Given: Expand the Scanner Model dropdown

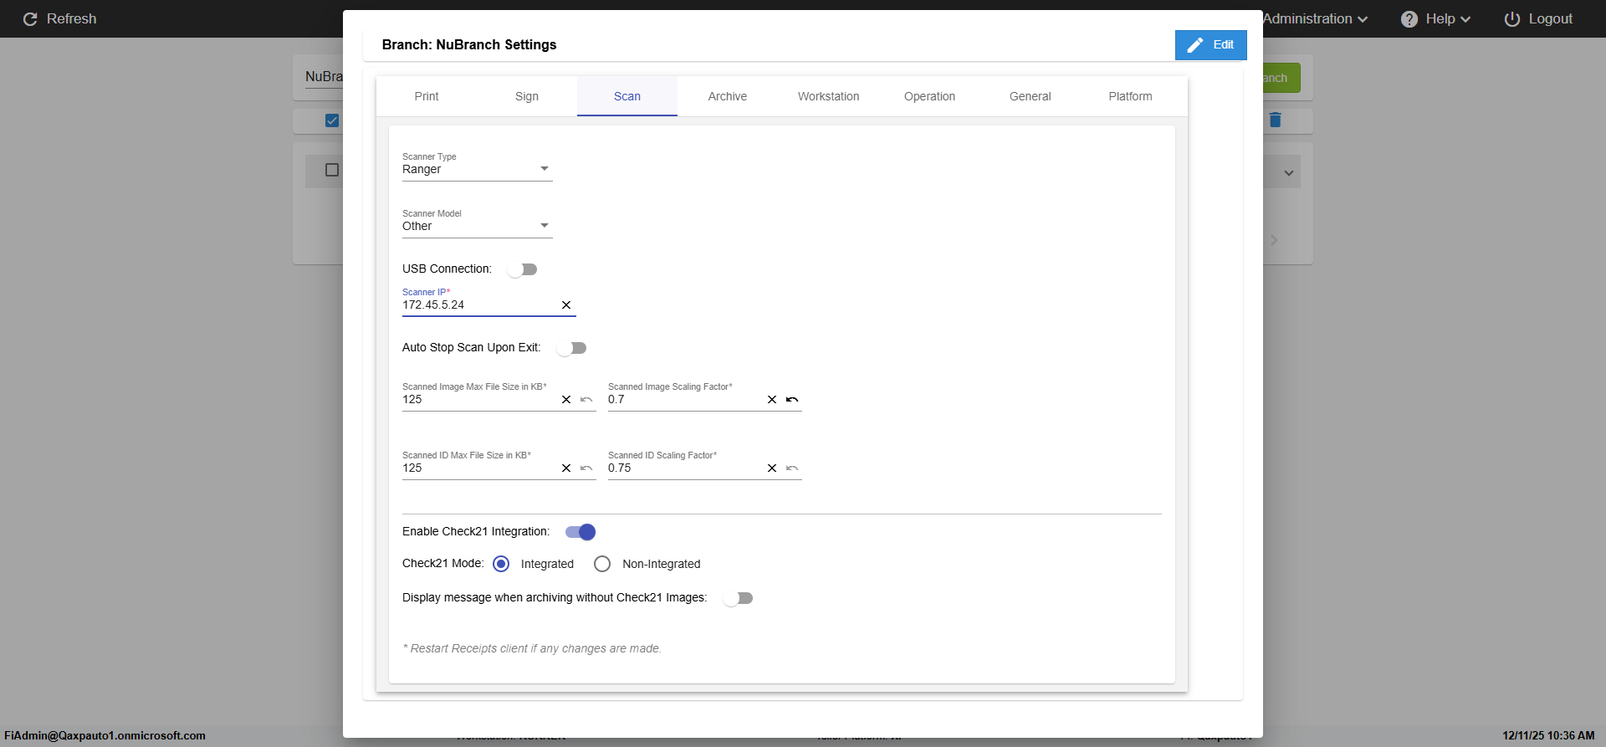Looking at the screenshot, I should pyautogui.click(x=477, y=226).
